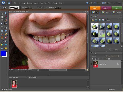Switch to Guided edit mode
This screenshot has height=92, width=123.
(x=117, y=12)
